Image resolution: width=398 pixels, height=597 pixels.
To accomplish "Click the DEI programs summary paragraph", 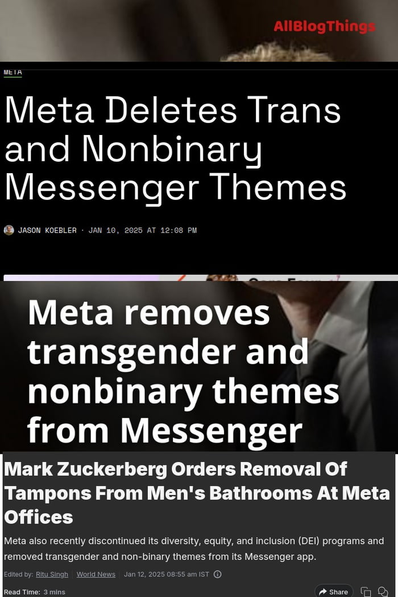I will (194, 549).
